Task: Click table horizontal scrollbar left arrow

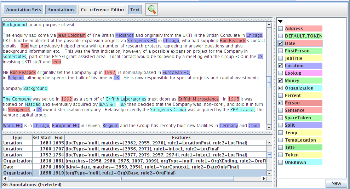Action: [5, 179]
